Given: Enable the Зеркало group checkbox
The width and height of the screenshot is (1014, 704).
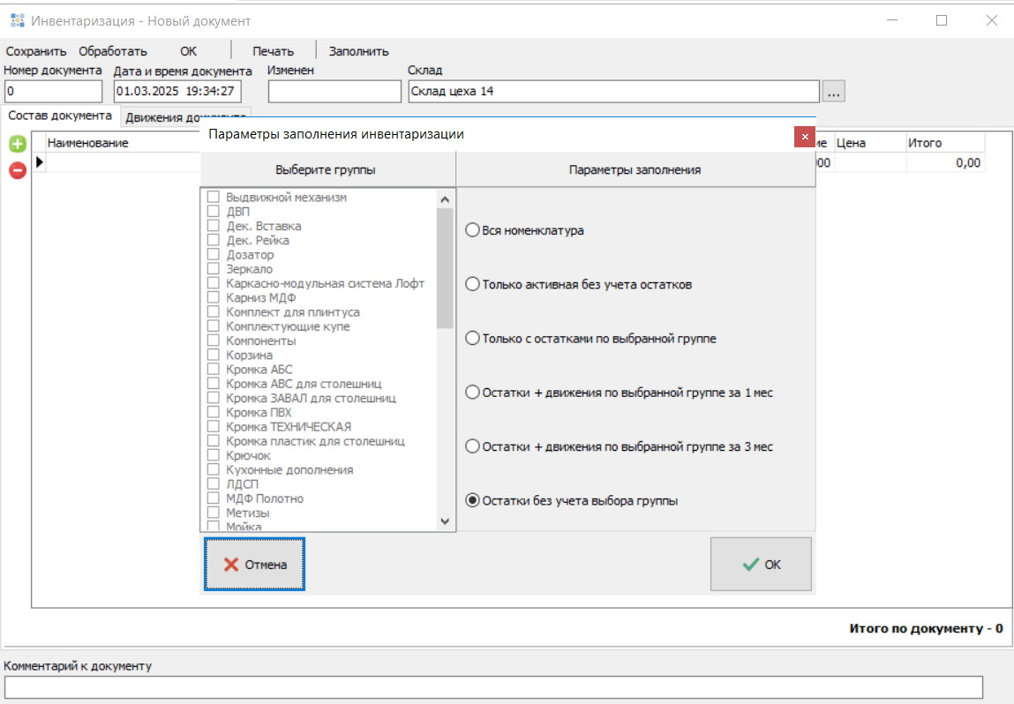Looking at the screenshot, I should tap(214, 269).
